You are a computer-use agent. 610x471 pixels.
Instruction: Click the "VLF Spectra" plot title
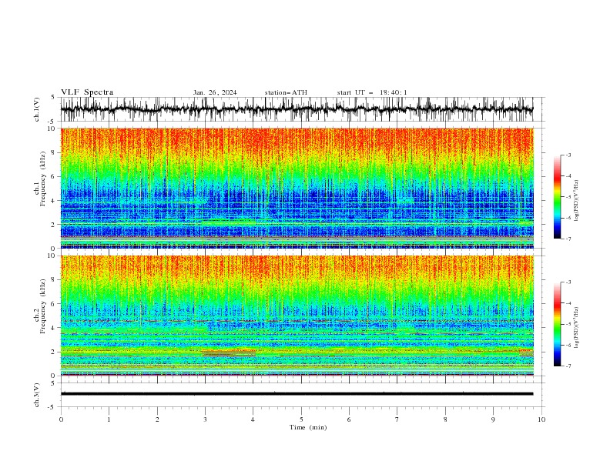pyautogui.click(x=87, y=92)
